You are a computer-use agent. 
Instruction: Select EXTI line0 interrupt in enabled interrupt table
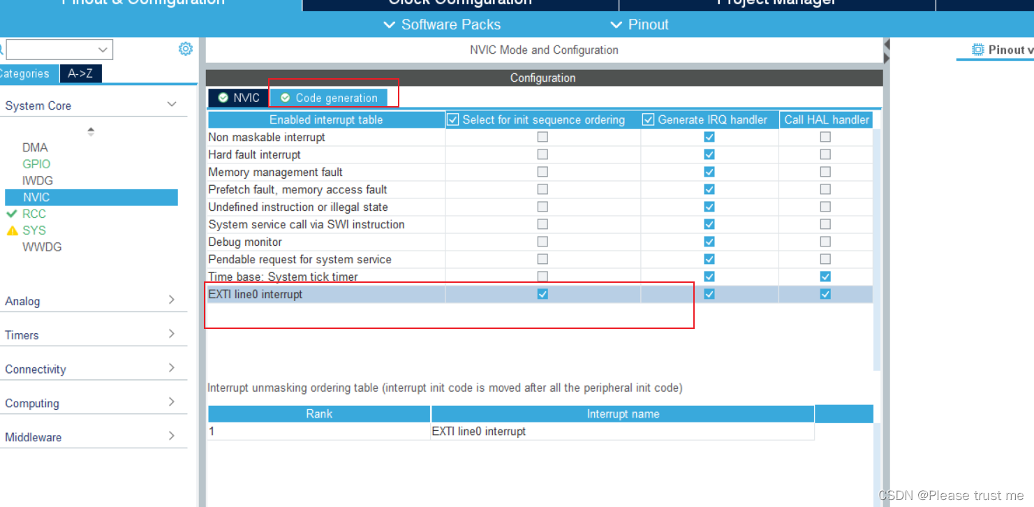[256, 294]
